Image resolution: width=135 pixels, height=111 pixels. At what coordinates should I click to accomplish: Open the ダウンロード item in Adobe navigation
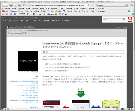55,21
